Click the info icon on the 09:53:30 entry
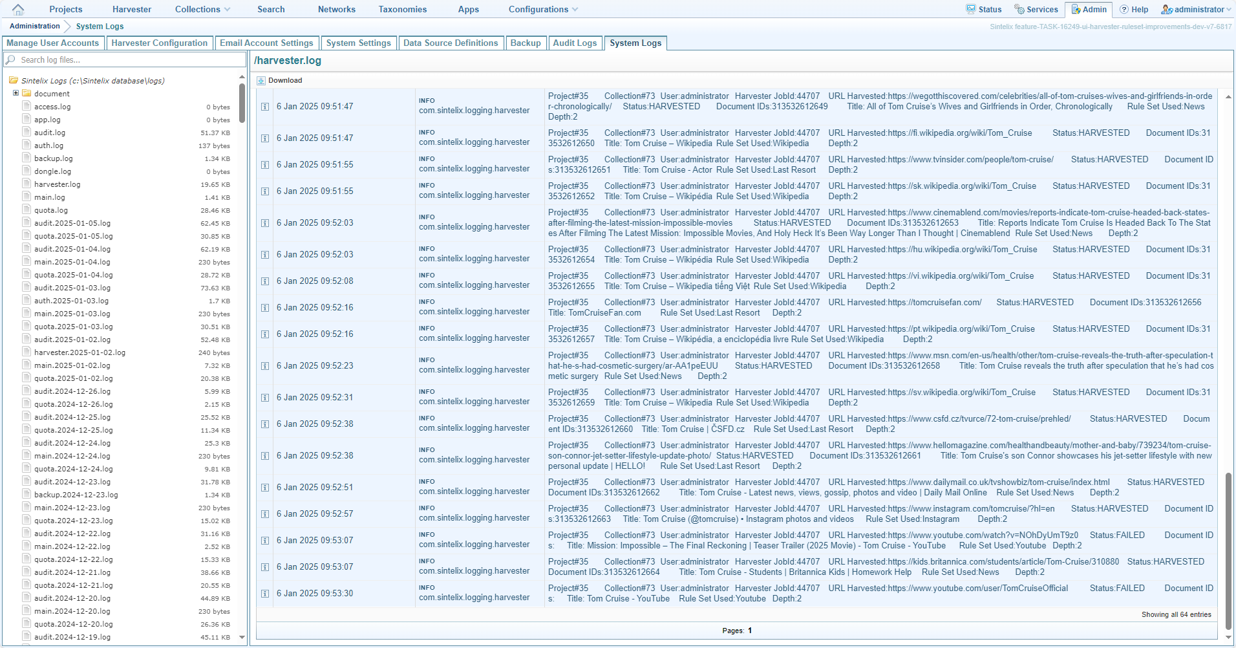The width and height of the screenshot is (1236, 648). (265, 594)
